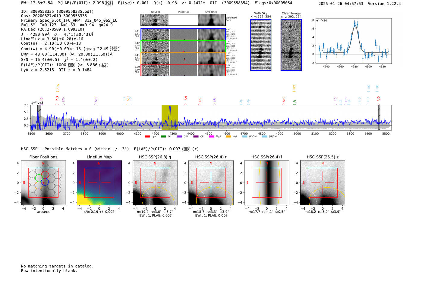Select the blue-outlined fiber spectrum row
422x287 pixels.
183,34
